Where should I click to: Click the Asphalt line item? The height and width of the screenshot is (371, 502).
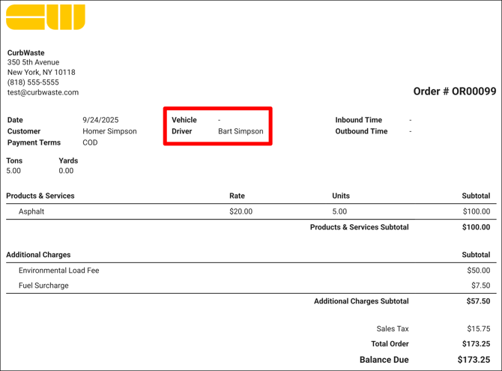point(31,211)
